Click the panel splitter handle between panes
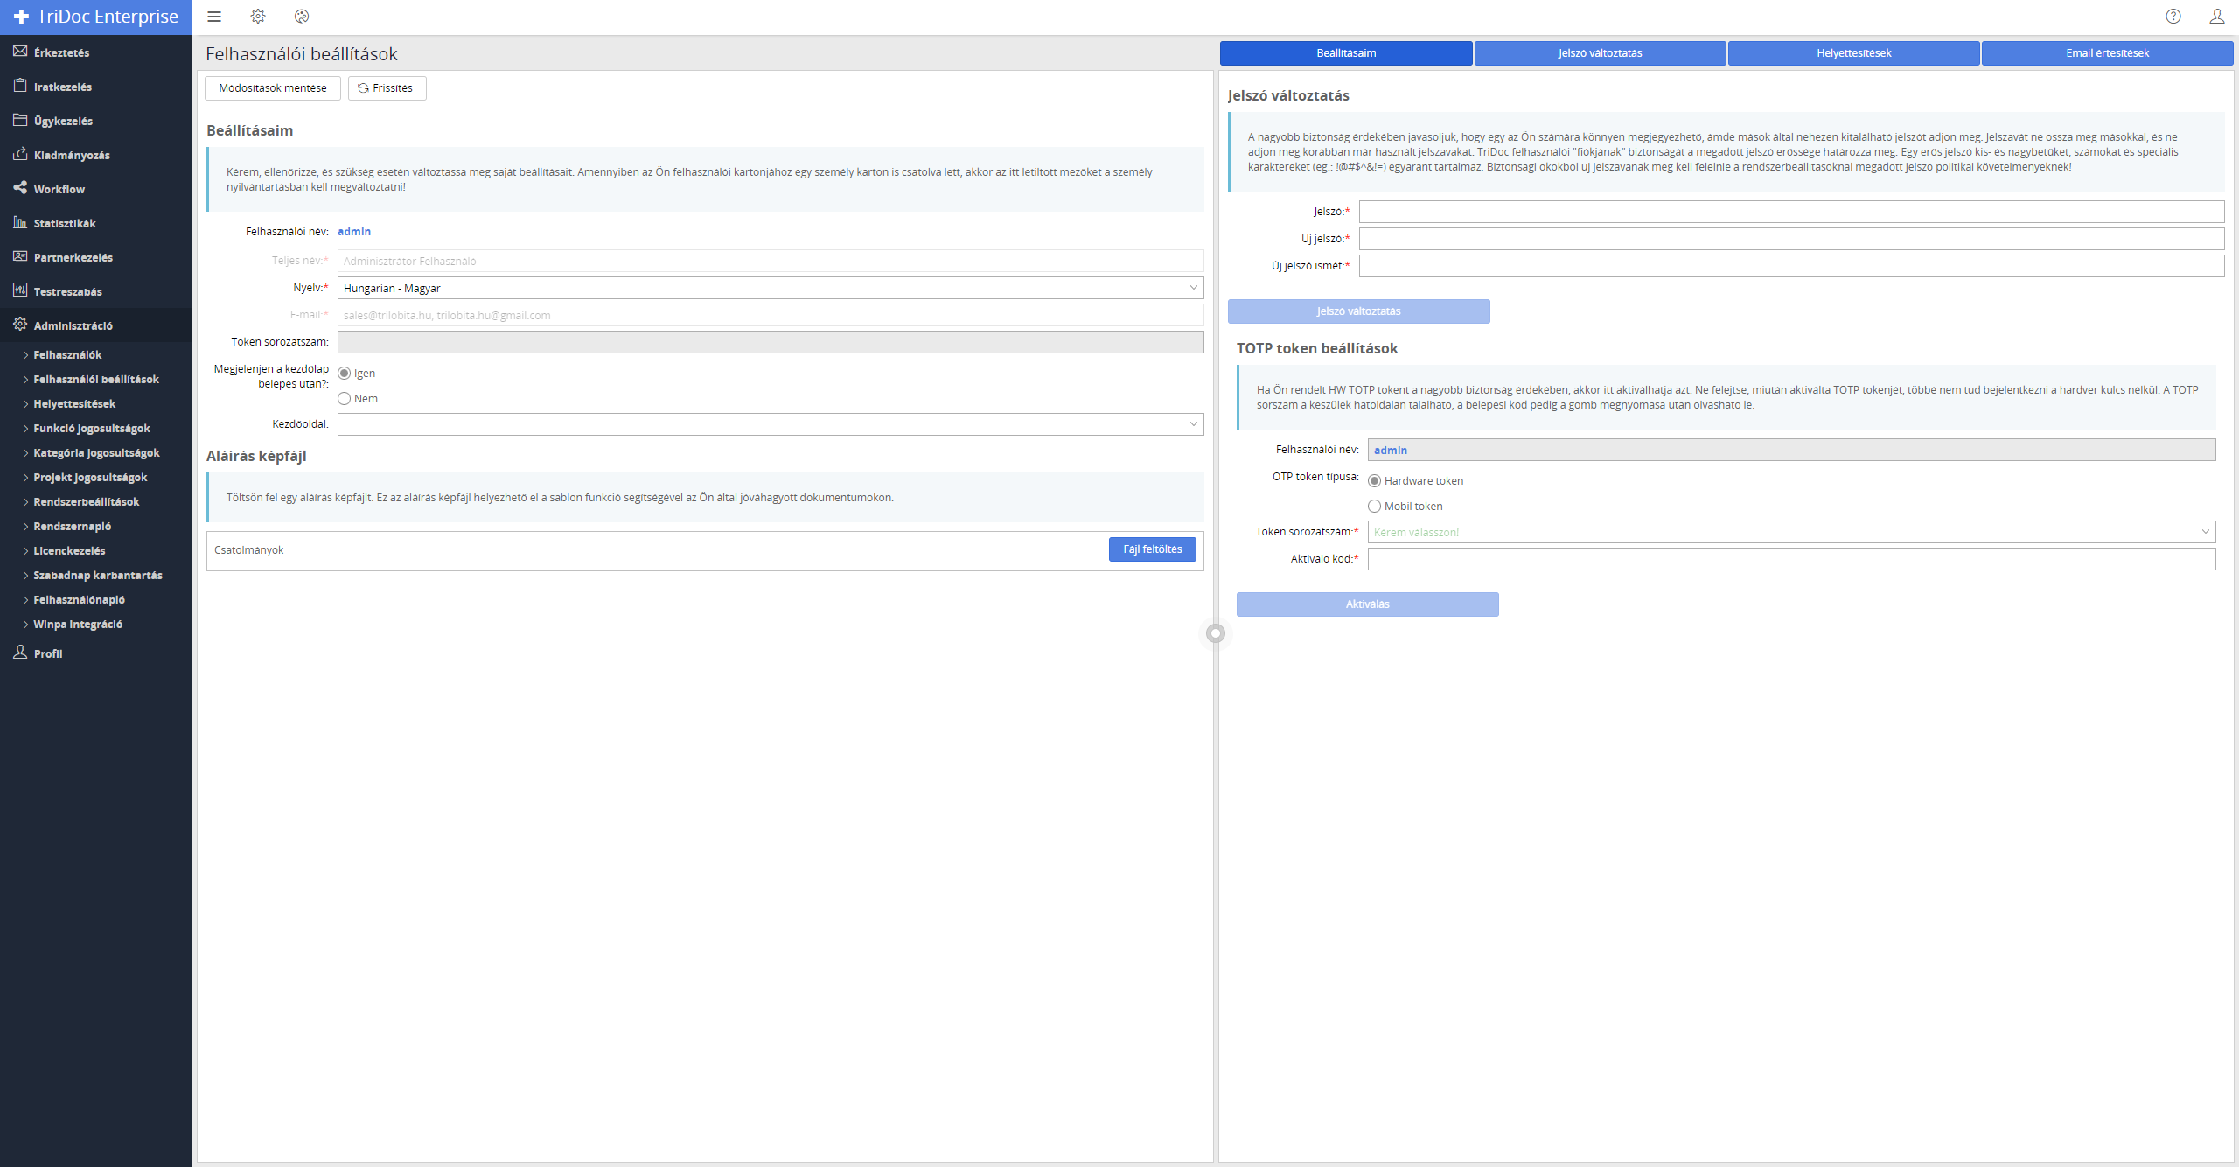The width and height of the screenshot is (2239, 1167). click(1216, 633)
